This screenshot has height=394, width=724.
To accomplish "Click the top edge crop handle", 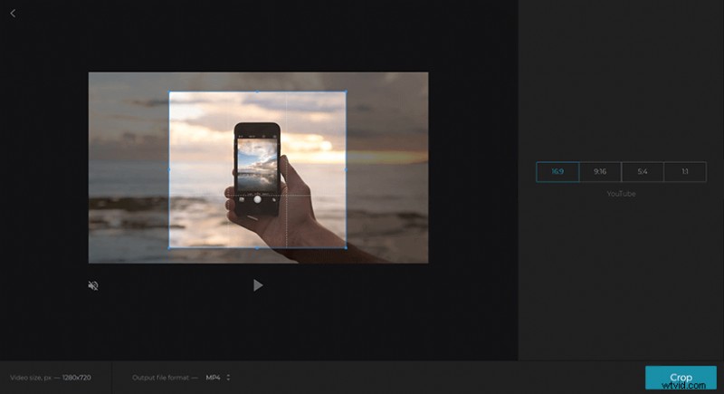I will 258,91.
